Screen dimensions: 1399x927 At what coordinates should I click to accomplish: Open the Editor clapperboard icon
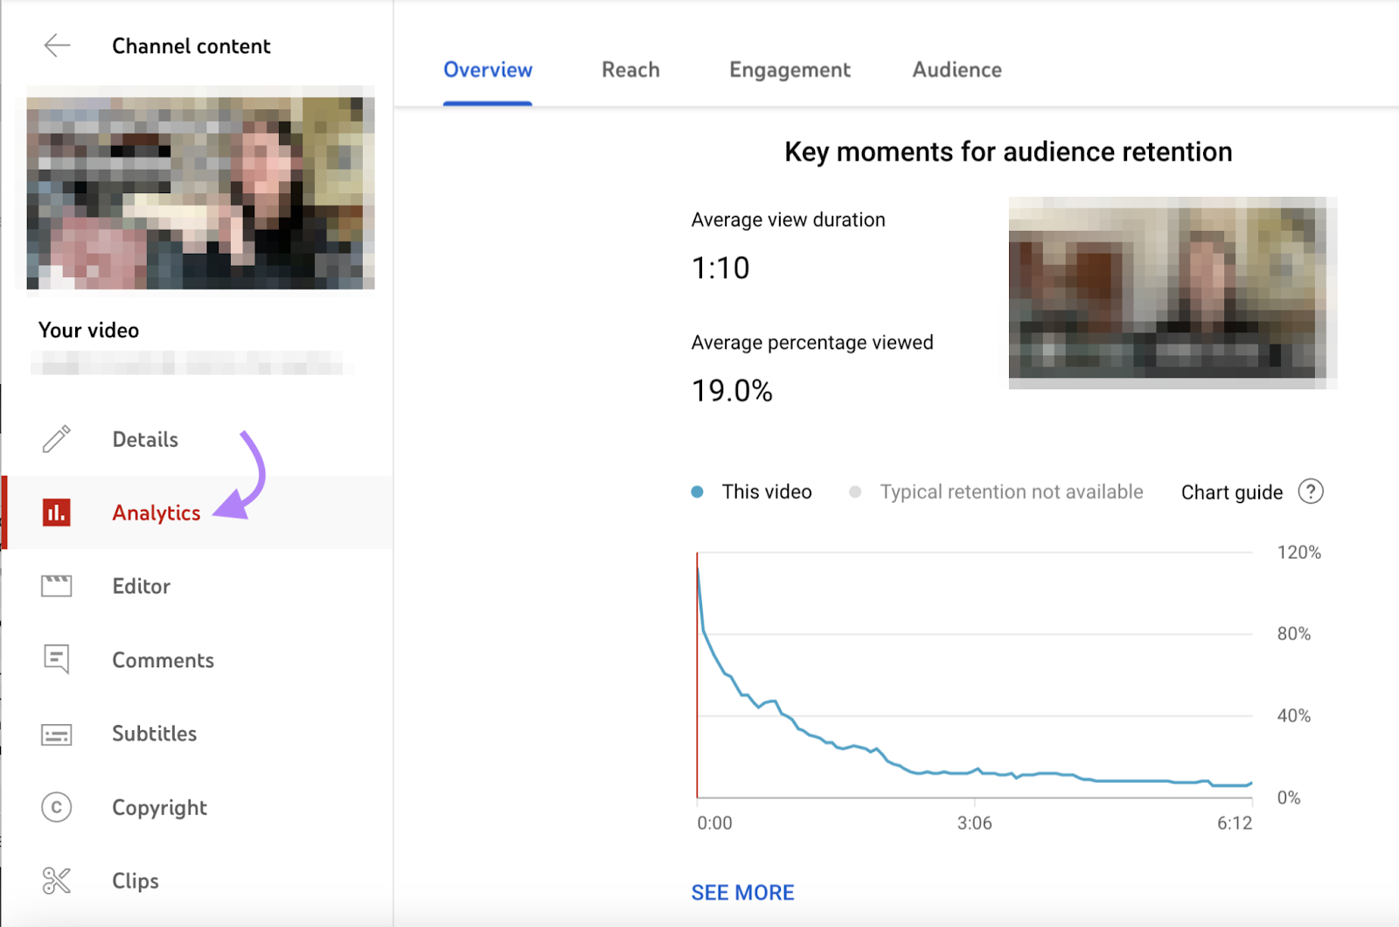[56, 586]
